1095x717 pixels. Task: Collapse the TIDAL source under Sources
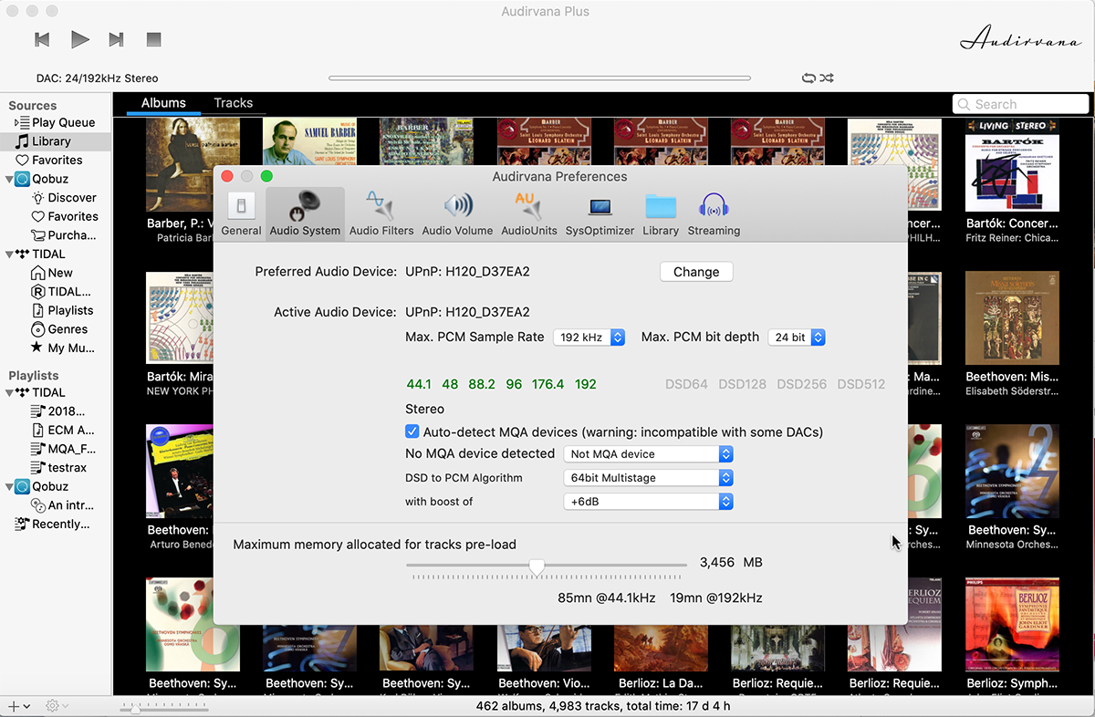tap(9, 255)
